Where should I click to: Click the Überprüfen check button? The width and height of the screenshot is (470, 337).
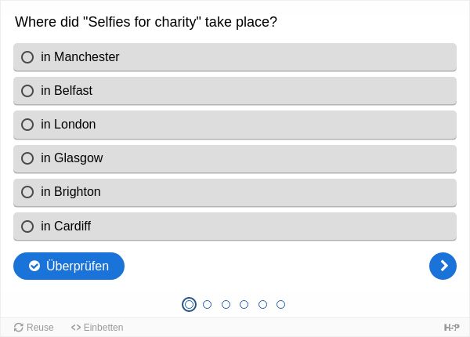pyautogui.click(x=69, y=266)
